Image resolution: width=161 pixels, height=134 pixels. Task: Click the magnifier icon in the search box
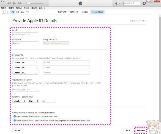(125, 4)
